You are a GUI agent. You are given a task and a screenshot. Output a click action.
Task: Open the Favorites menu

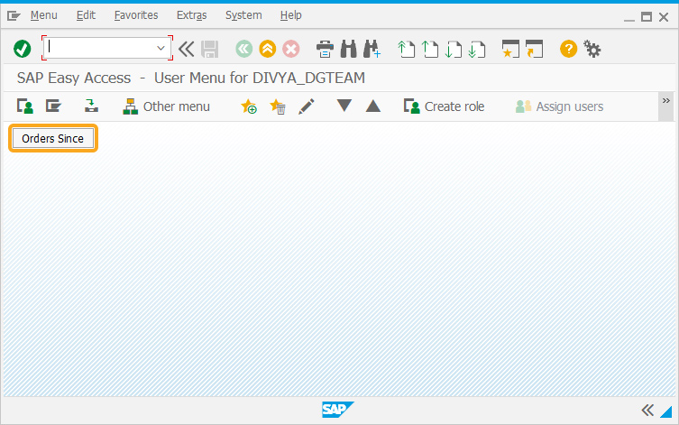point(136,15)
